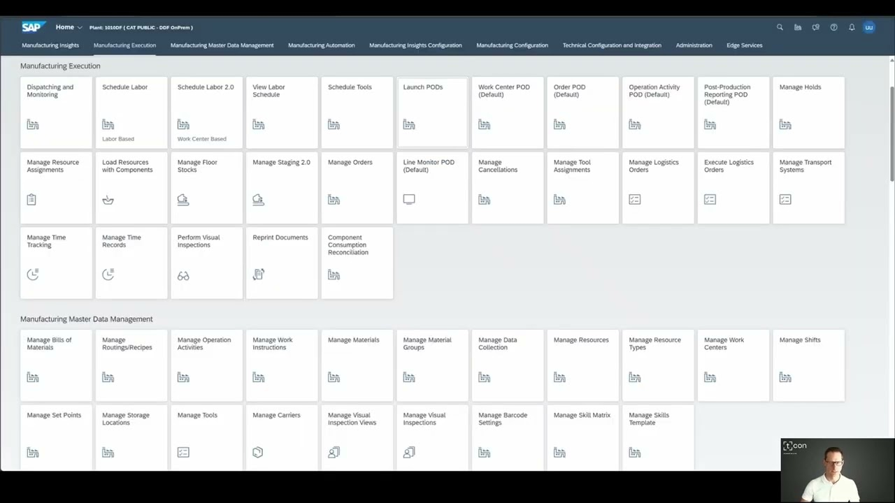
Task: Go to the Administration tab
Action: click(x=694, y=45)
